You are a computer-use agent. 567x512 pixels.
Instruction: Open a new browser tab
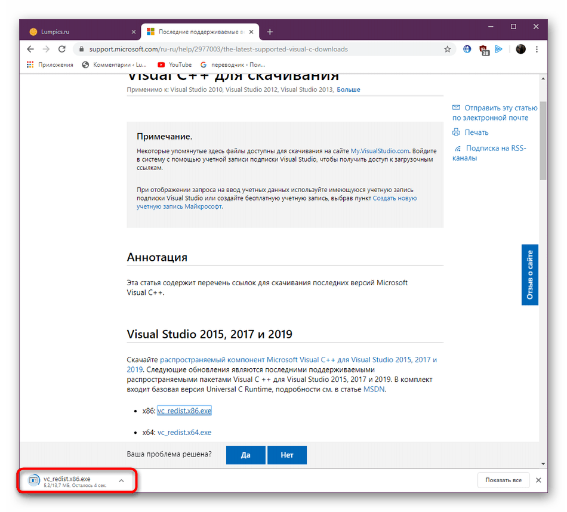[270, 32]
